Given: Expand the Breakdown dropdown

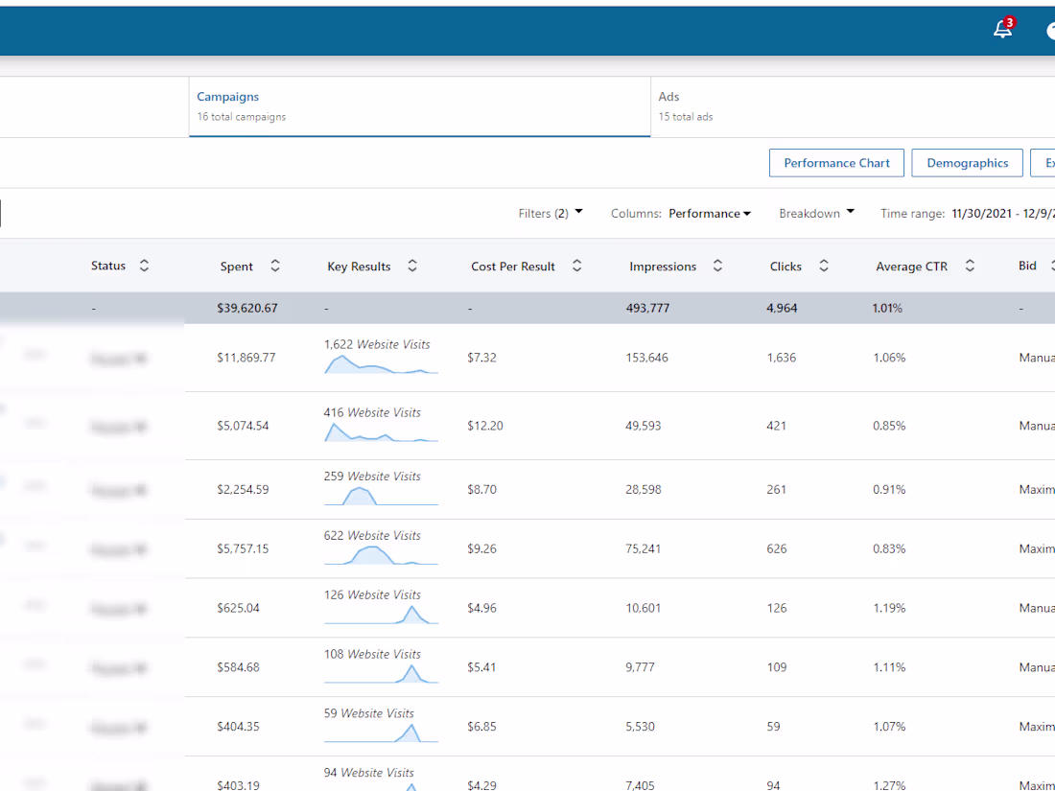Looking at the screenshot, I should click(816, 213).
